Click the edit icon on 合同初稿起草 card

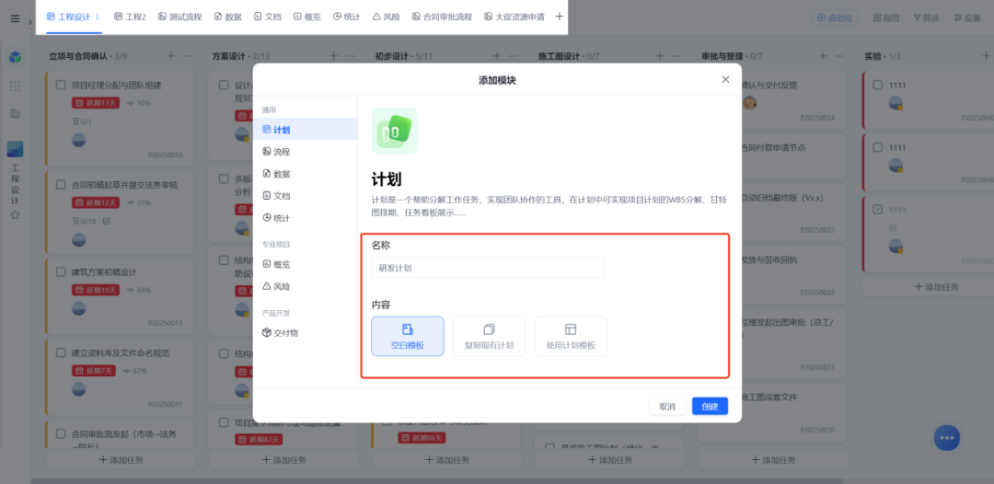[107, 221]
